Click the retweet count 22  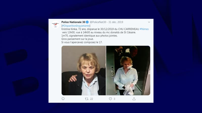91,99
